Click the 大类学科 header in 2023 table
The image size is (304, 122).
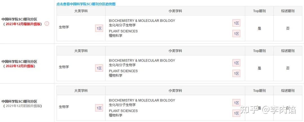pos(81,11)
